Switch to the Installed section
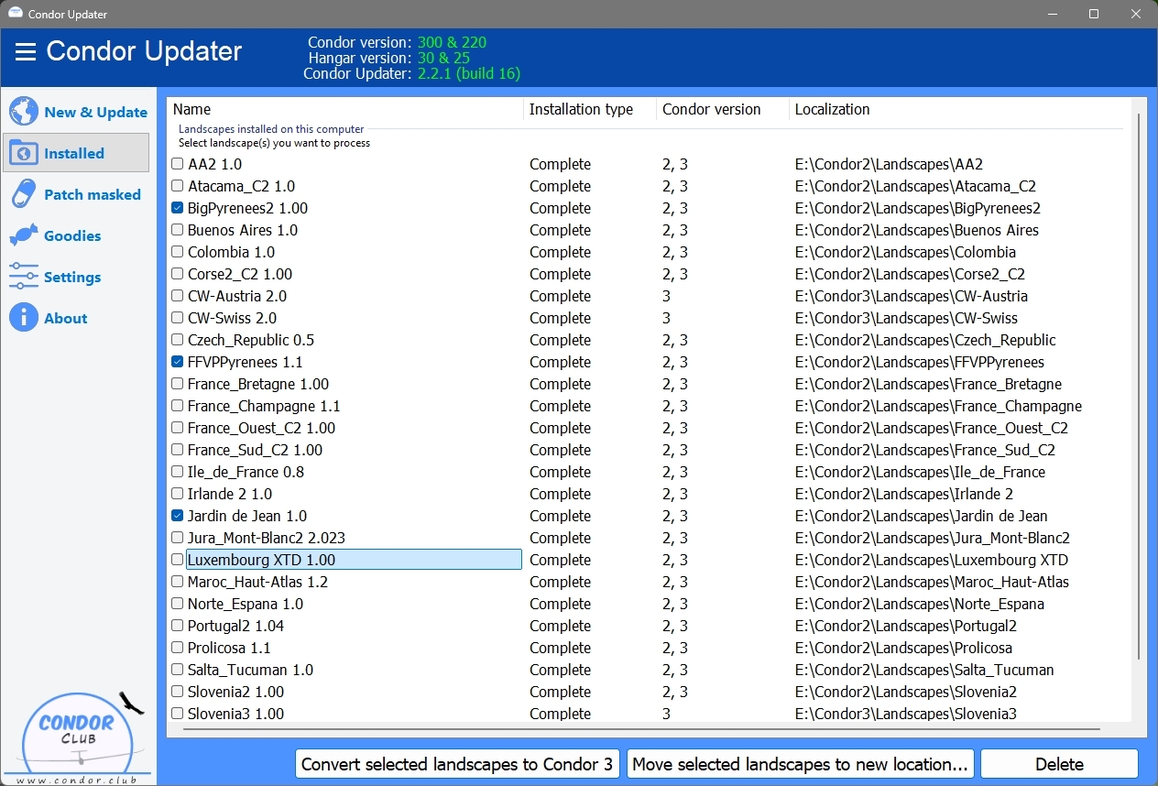Viewport: 1158px width, 786px height. [x=76, y=153]
